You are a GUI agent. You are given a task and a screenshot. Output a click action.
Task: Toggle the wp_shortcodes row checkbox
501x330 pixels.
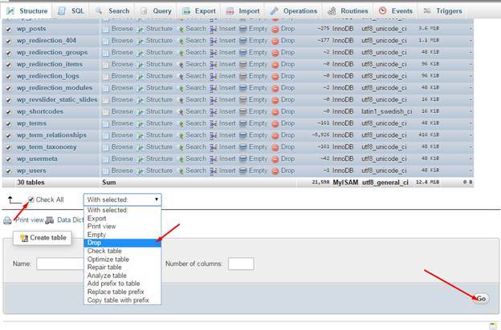point(8,112)
